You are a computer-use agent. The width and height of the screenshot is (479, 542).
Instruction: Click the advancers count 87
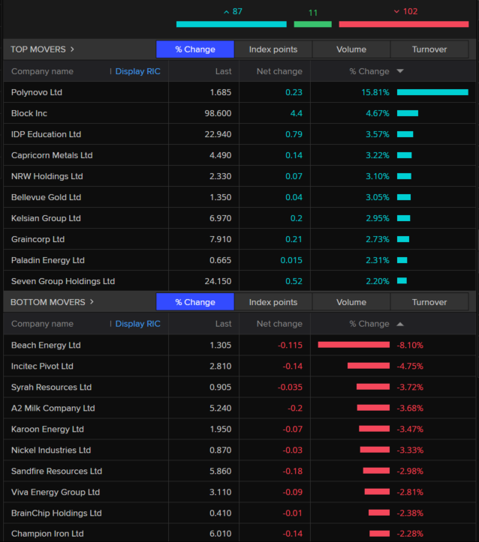tap(237, 11)
